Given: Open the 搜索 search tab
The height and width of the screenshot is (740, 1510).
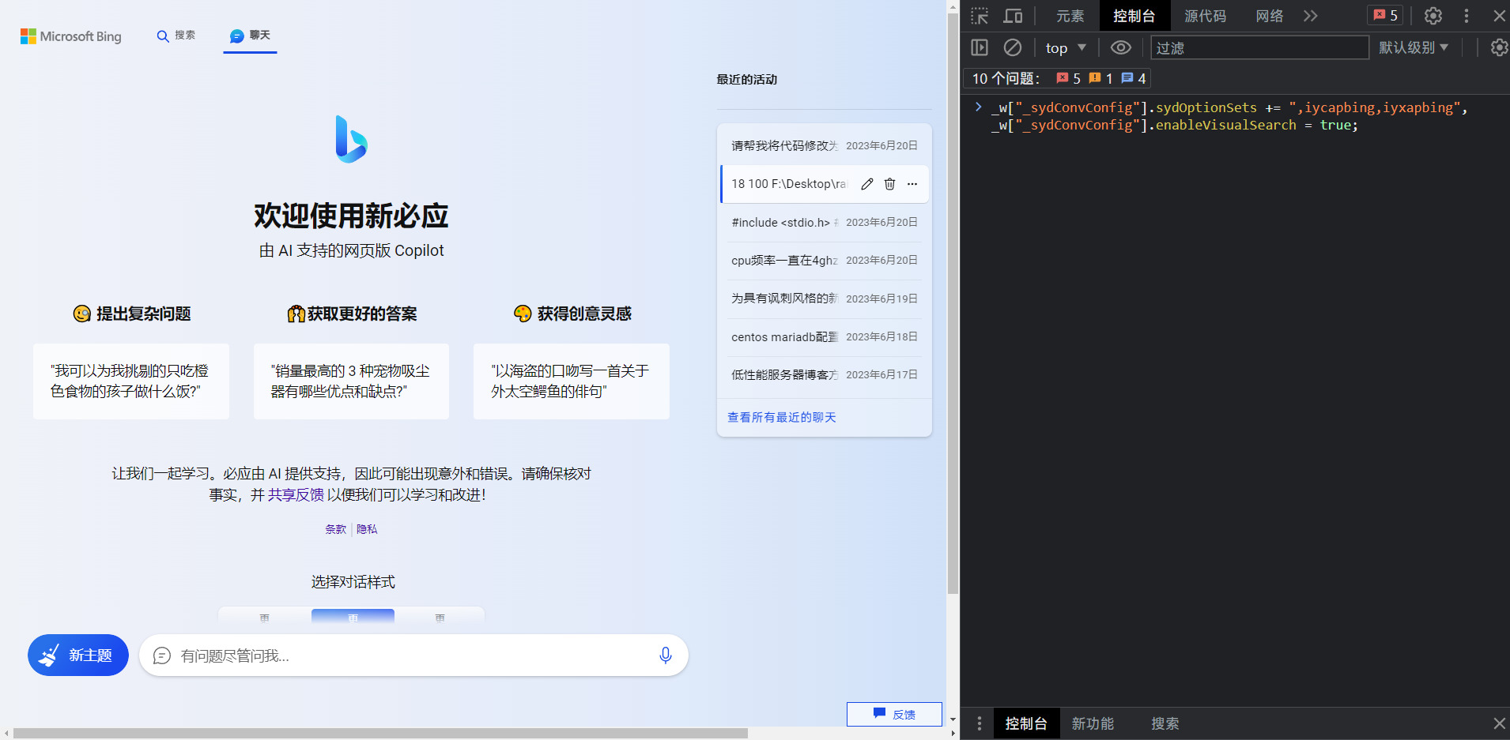Looking at the screenshot, I should coord(176,36).
